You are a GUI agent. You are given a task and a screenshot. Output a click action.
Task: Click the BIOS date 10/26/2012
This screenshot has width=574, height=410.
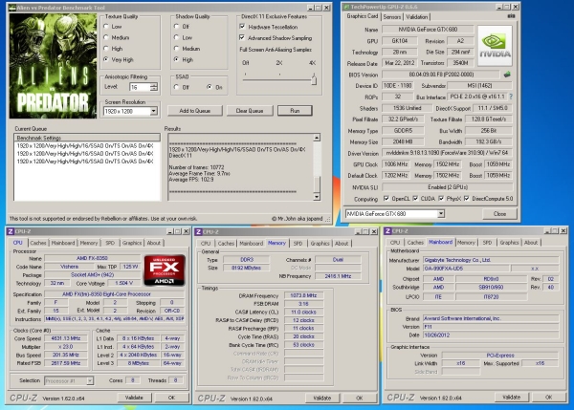click(491, 335)
